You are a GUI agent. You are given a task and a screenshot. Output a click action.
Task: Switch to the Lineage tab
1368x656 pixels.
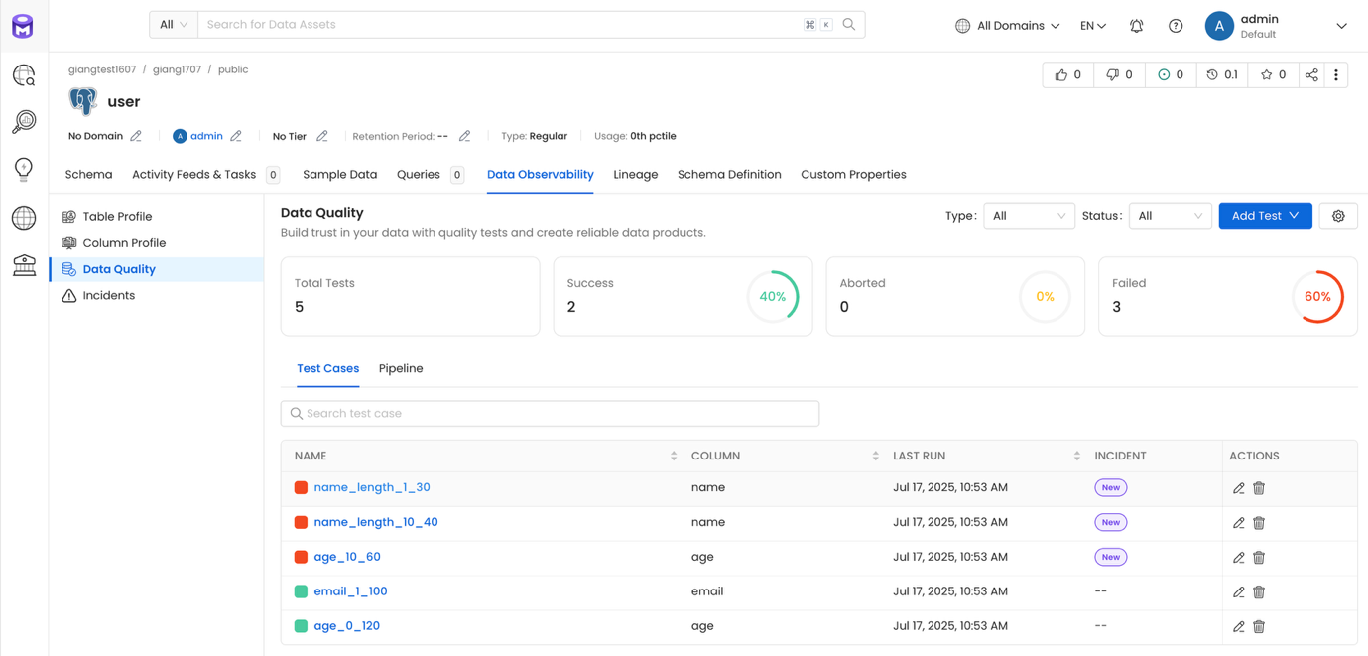pos(636,175)
